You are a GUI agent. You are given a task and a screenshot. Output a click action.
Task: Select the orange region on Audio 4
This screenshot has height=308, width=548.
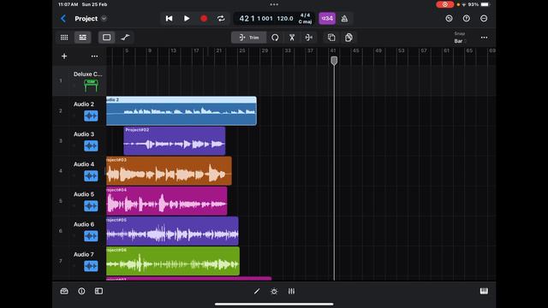169,171
